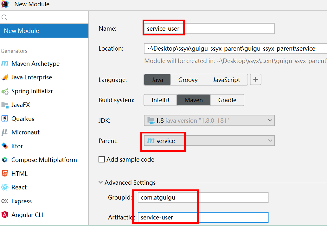Click the JavaFX folder icon
Viewport: 327px width, 228px height.
click(x=5, y=105)
